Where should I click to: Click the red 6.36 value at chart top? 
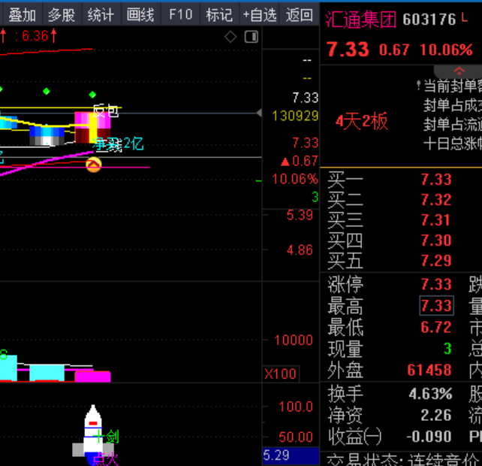pyautogui.click(x=35, y=36)
